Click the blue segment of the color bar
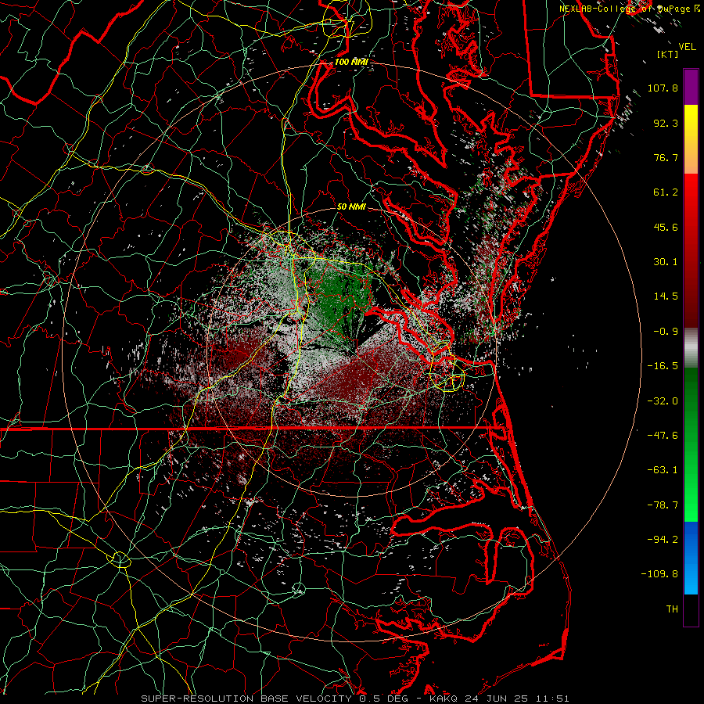The image size is (704, 704). coord(691,558)
